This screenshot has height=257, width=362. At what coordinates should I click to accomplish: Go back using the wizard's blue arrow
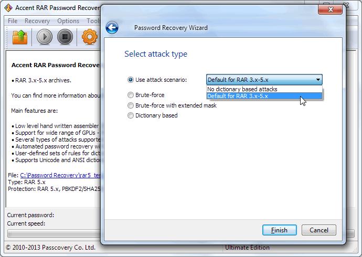(x=112, y=28)
